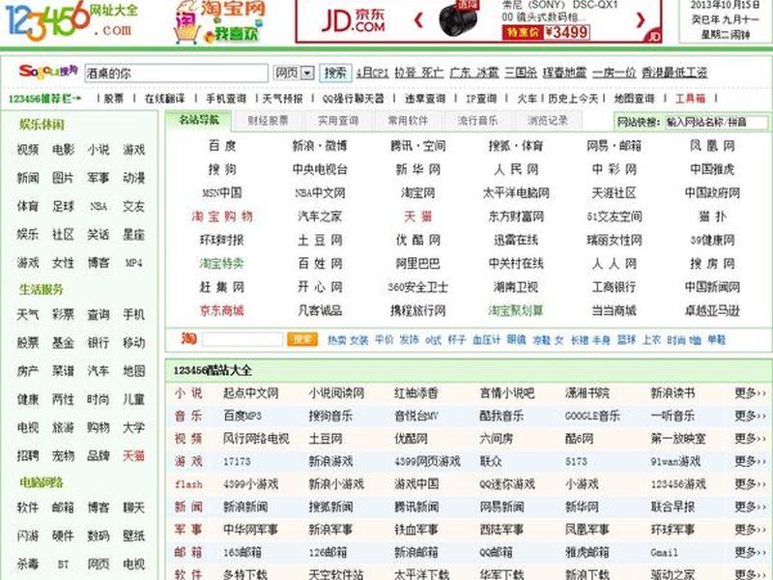
Task: Expand 更多 in the flash row
Action: [x=751, y=484]
